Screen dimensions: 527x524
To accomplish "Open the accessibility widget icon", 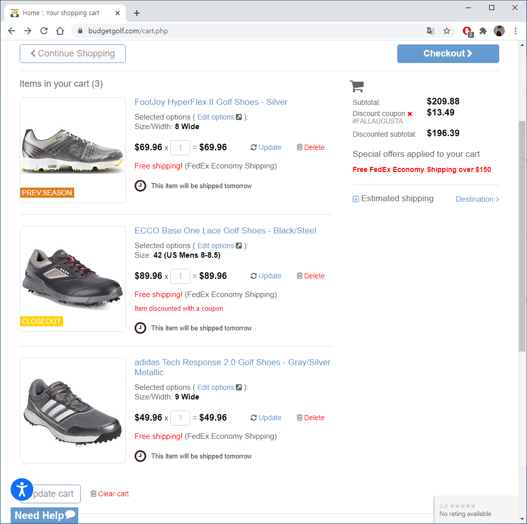I will 22,489.
